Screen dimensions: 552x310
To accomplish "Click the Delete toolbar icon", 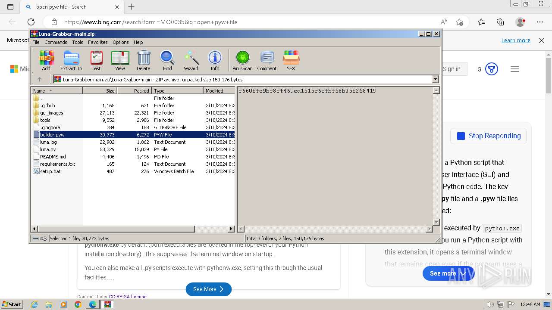I will click(144, 61).
